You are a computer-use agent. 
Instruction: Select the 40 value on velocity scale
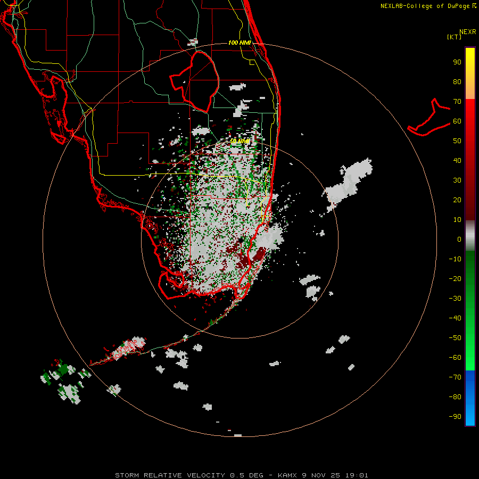click(x=457, y=160)
